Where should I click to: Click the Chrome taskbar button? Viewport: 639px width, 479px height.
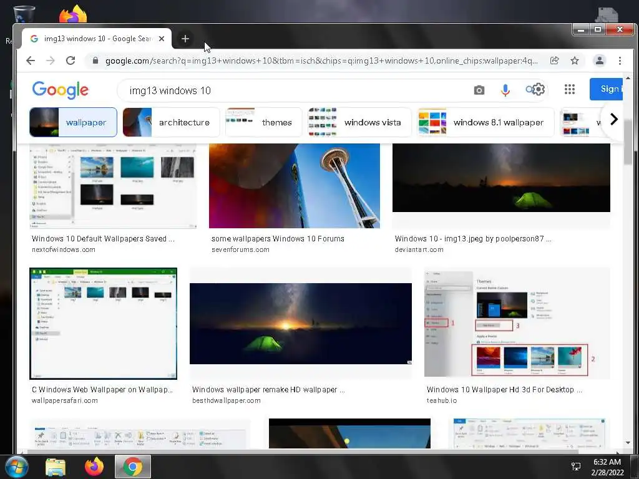[x=133, y=467]
